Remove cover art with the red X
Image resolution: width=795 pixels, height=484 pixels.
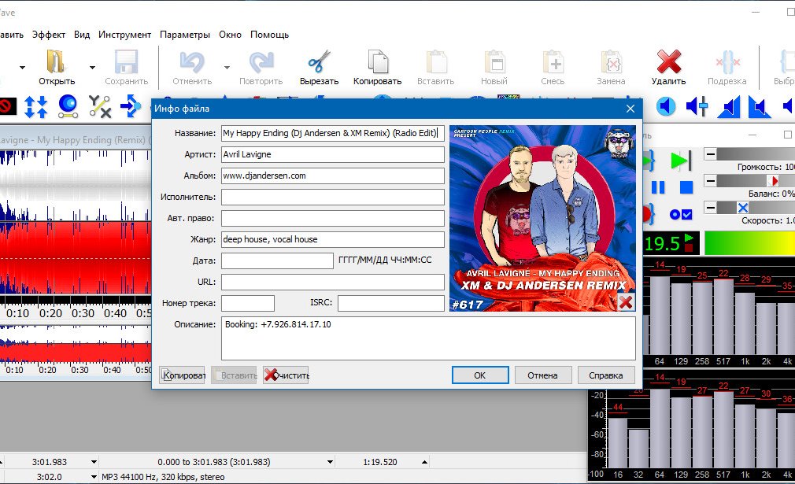click(x=626, y=302)
